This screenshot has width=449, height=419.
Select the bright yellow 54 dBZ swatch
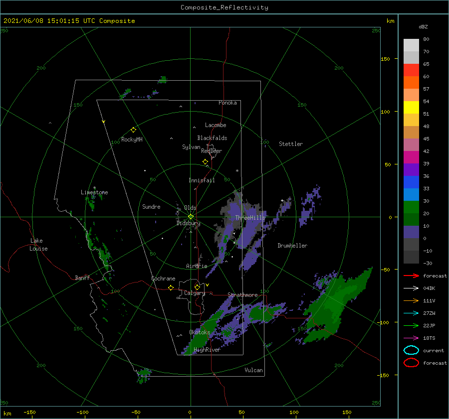(411, 107)
